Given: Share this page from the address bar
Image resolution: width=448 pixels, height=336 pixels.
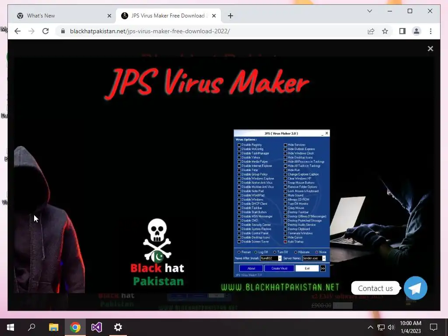Looking at the screenshot, I should (371, 31).
